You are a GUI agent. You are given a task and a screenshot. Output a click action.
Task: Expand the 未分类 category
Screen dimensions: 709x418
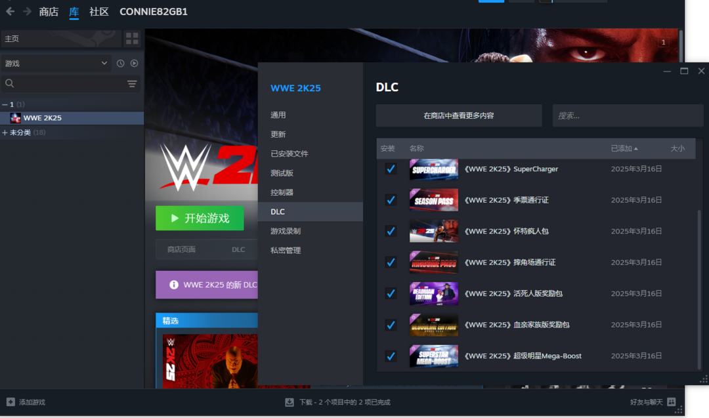point(5,133)
